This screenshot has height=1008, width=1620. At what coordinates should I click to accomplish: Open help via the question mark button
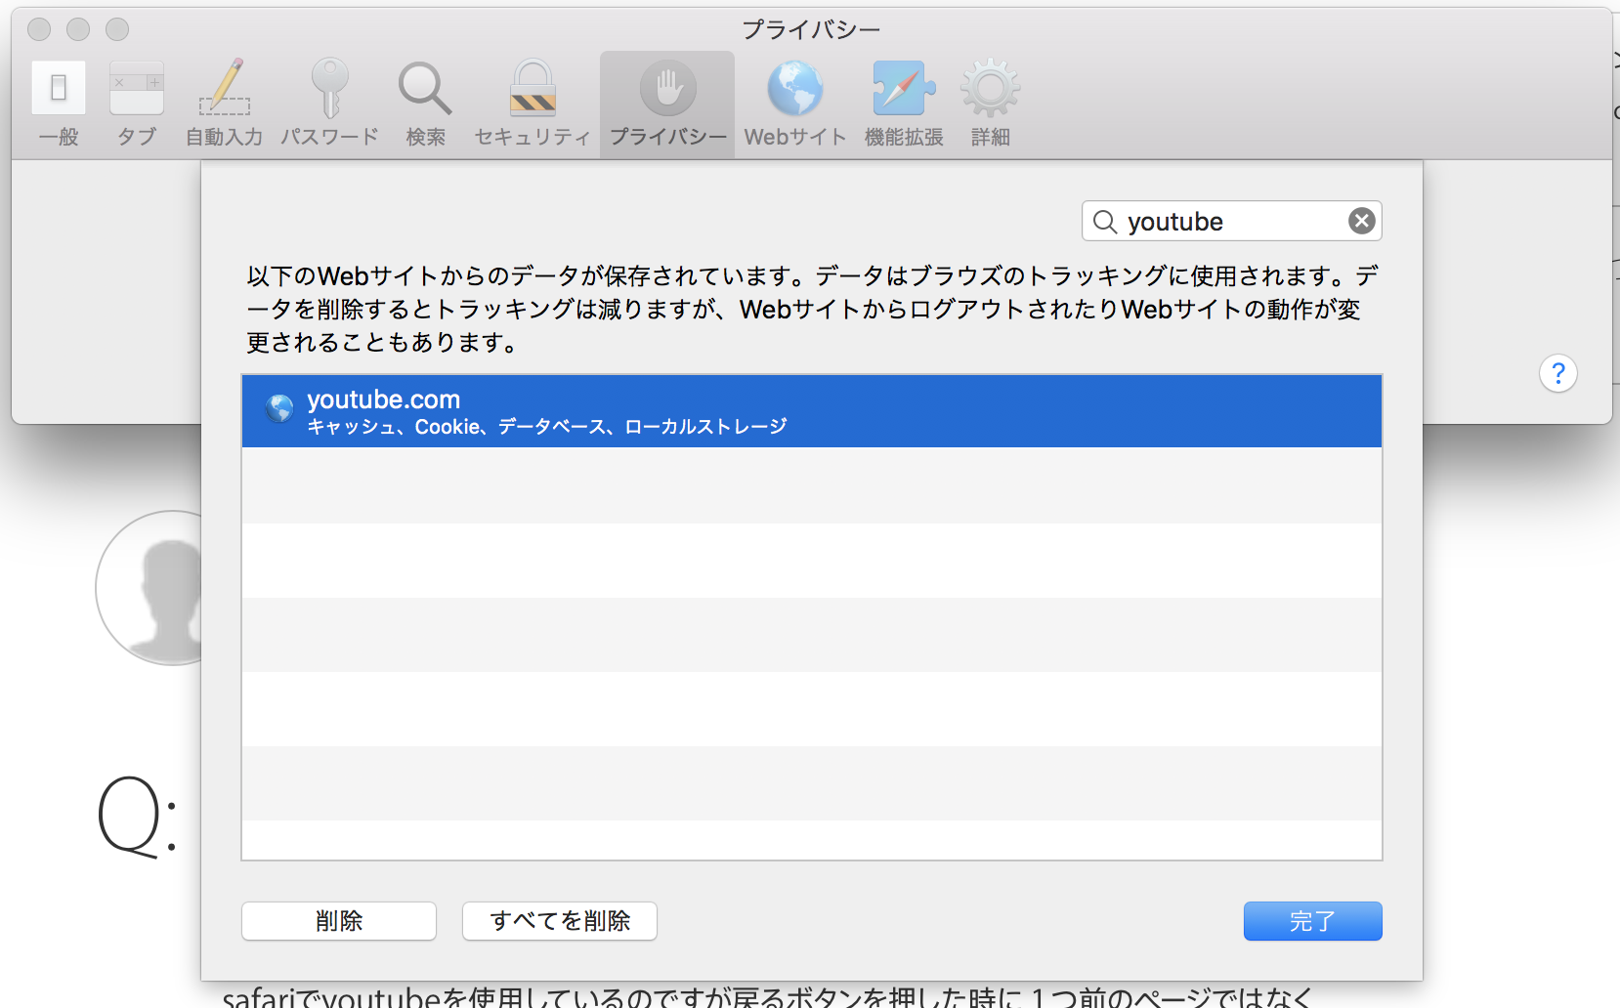1557,373
